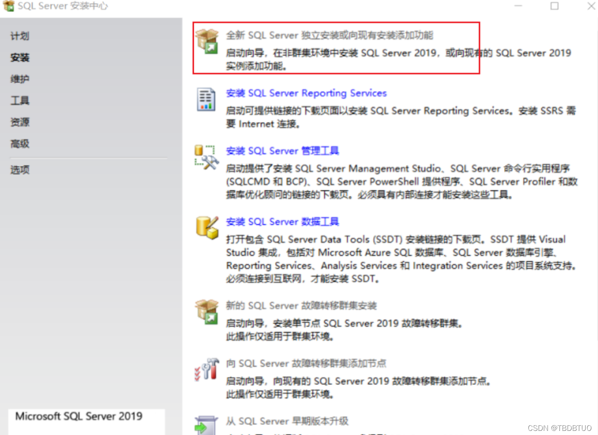Go to 资源 sidebar page
The image size is (598, 435).
click(x=20, y=122)
